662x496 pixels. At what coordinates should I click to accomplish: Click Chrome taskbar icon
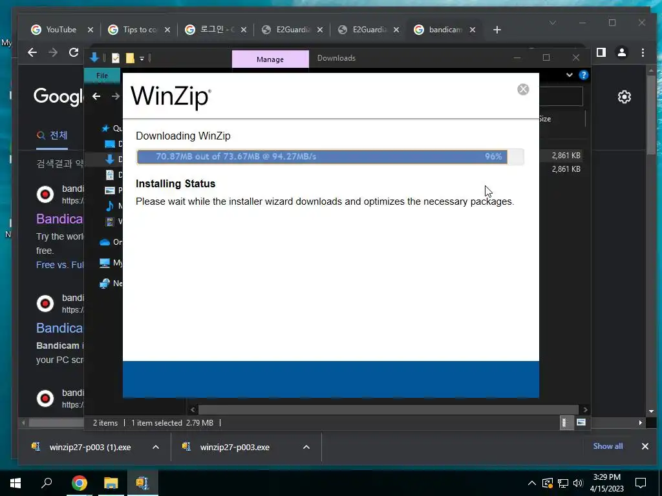[x=80, y=483]
